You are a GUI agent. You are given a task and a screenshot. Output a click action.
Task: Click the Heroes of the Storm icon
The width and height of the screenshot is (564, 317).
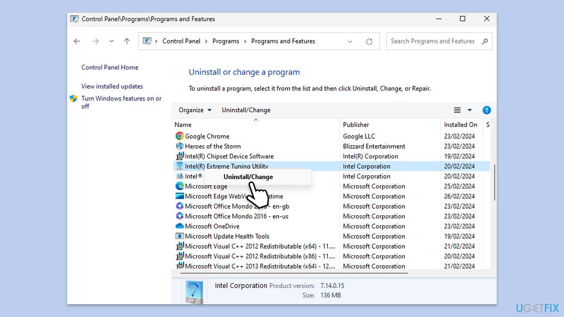click(x=179, y=146)
